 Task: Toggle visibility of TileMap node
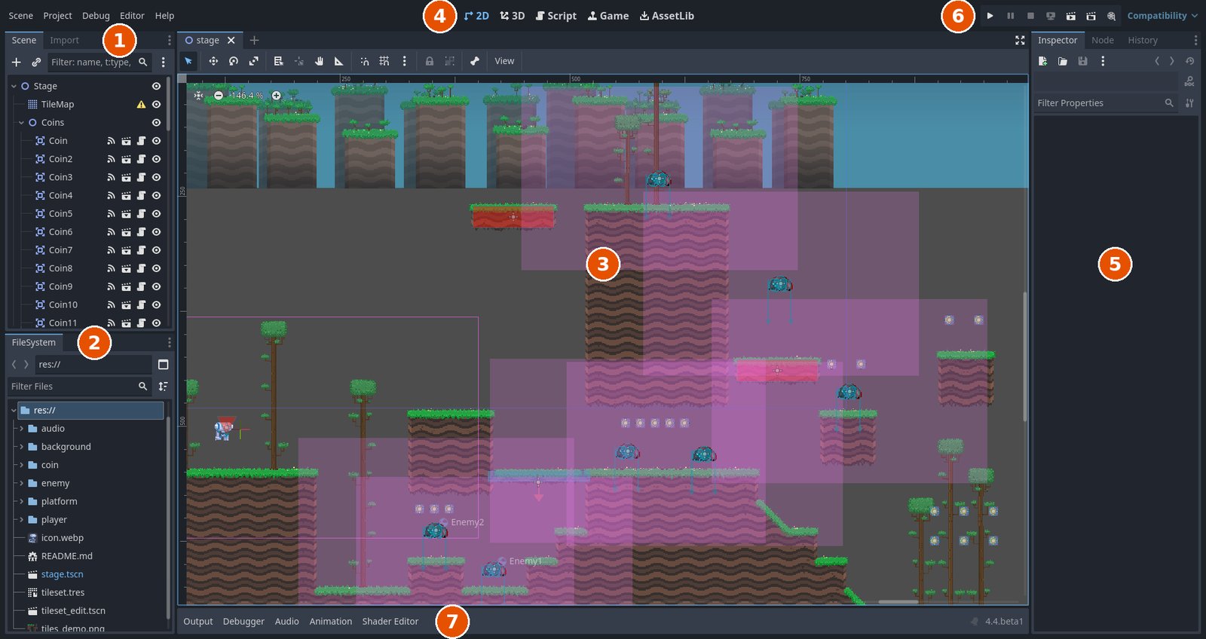(x=156, y=105)
